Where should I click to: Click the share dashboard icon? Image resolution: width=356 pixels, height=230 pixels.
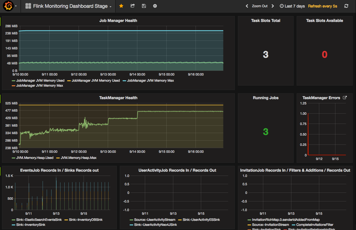point(133,6)
